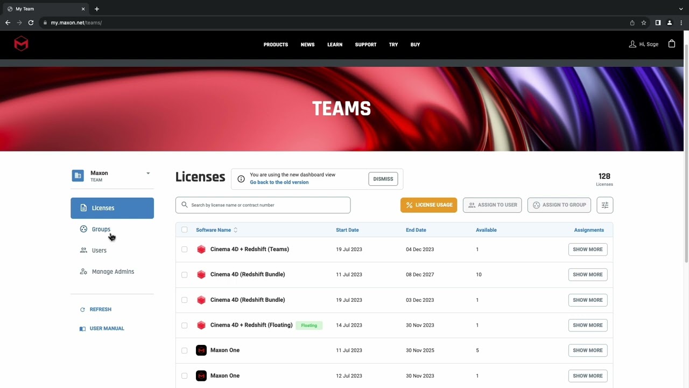Check the Maxon One 12 Jul 2023 checkbox

[185, 376]
